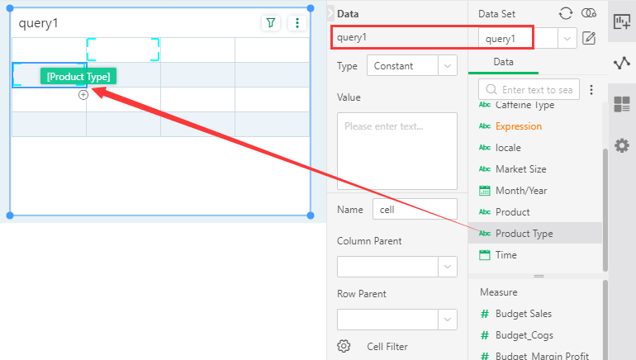
Task: Open the Column Parent dropdown
Action: tap(447, 267)
